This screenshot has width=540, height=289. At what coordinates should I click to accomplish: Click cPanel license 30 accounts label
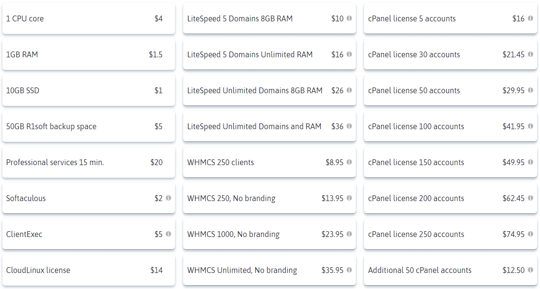[414, 55]
